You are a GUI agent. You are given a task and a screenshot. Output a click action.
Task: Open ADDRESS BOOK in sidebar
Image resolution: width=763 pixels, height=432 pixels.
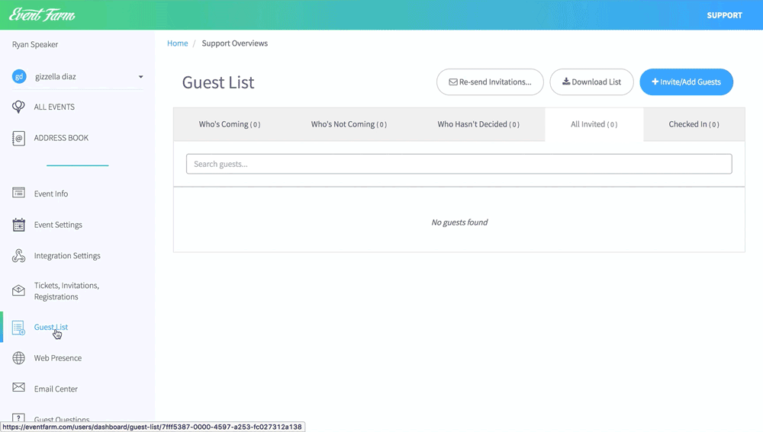[x=61, y=138]
